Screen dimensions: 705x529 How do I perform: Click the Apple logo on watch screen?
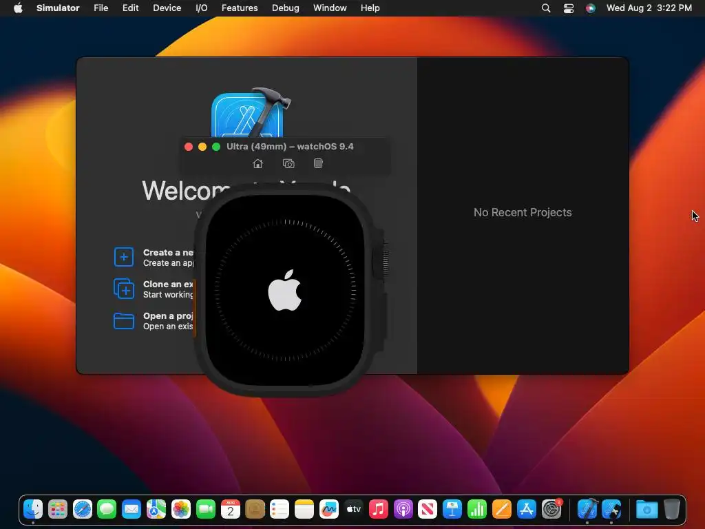(284, 290)
